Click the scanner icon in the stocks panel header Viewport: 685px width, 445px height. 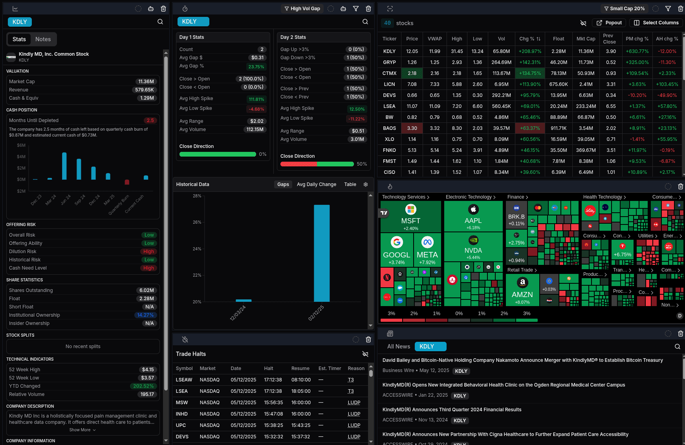pos(390,9)
